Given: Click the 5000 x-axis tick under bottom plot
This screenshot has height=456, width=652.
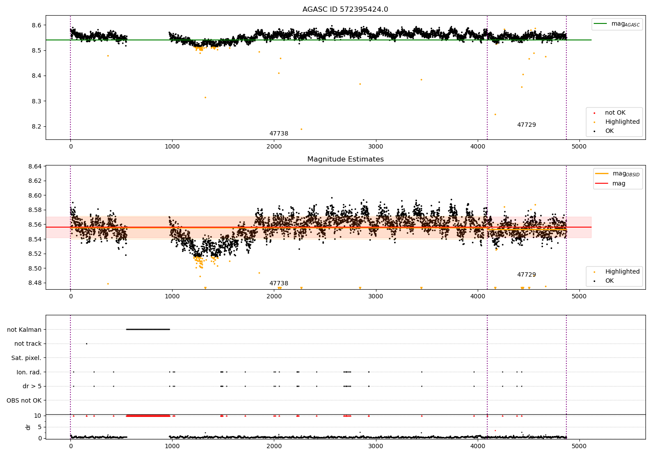Looking at the screenshot, I should tap(579, 446).
